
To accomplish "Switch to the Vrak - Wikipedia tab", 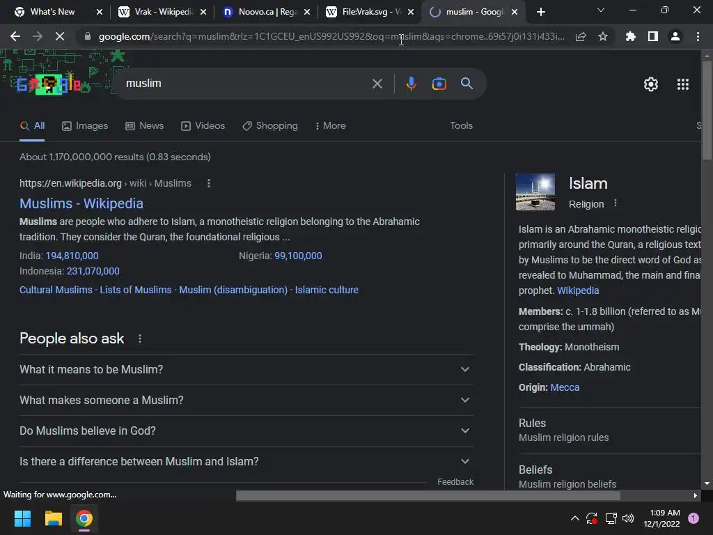I will (x=162, y=12).
